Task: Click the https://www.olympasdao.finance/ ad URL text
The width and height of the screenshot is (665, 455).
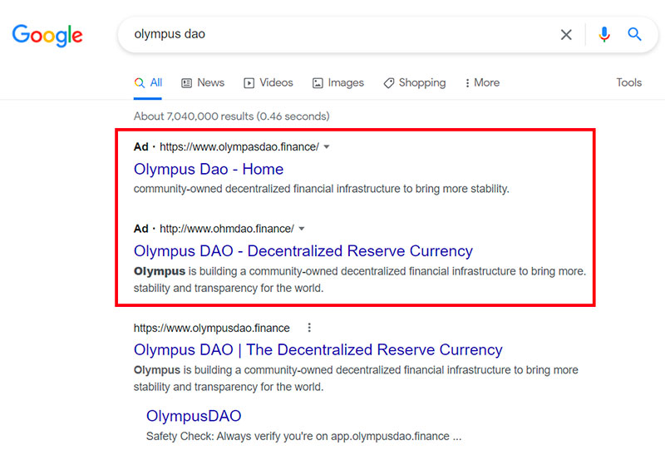Action: point(239,147)
